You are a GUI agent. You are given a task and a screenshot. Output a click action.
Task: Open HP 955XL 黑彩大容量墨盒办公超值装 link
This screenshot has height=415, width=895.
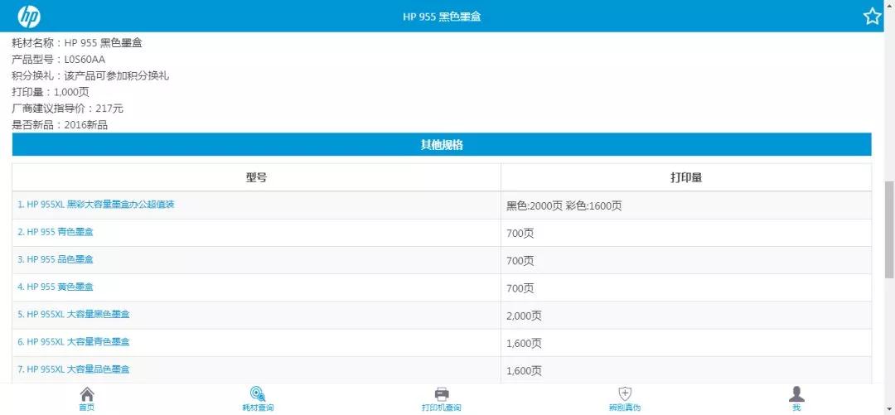pos(96,205)
